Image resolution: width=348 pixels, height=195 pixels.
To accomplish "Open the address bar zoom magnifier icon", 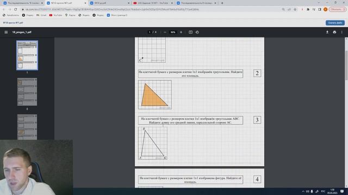I will click(x=283, y=10).
